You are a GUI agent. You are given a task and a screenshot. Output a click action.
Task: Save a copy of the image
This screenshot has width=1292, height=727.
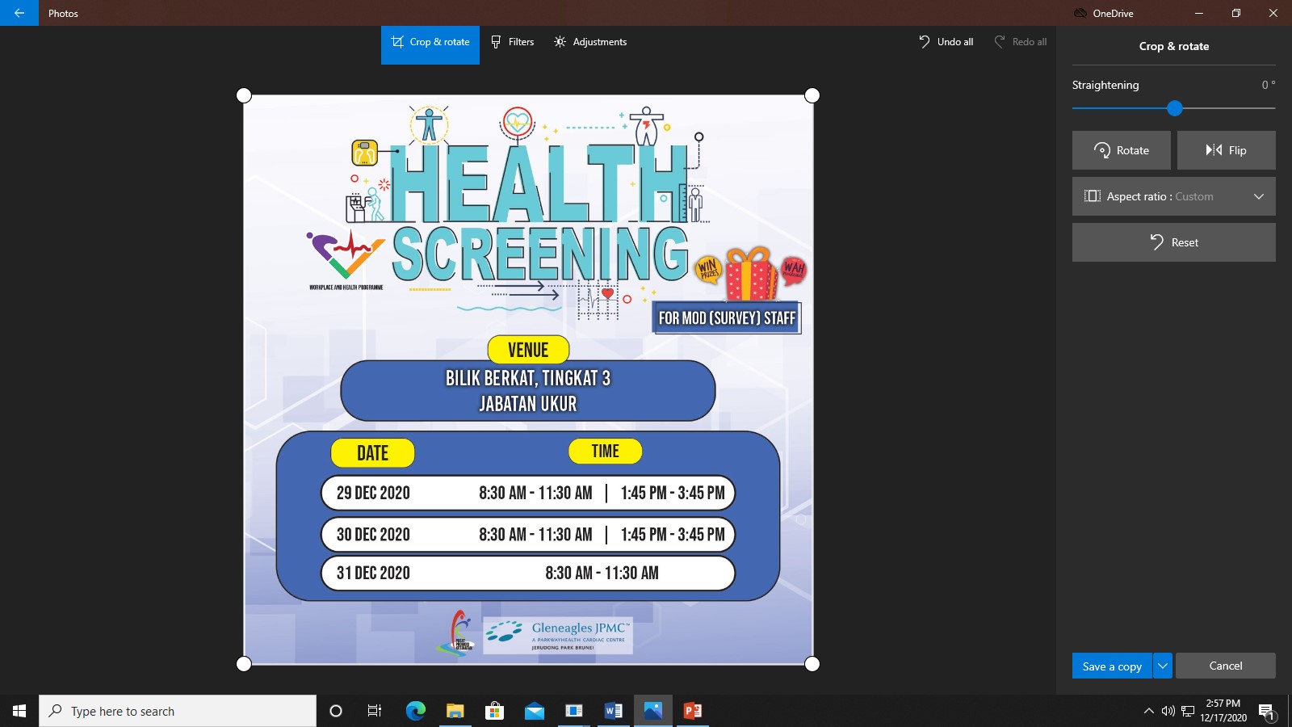pyautogui.click(x=1112, y=666)
